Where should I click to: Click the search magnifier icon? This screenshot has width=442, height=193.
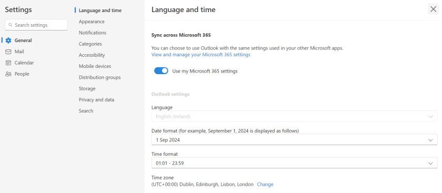tap(11, 25)
